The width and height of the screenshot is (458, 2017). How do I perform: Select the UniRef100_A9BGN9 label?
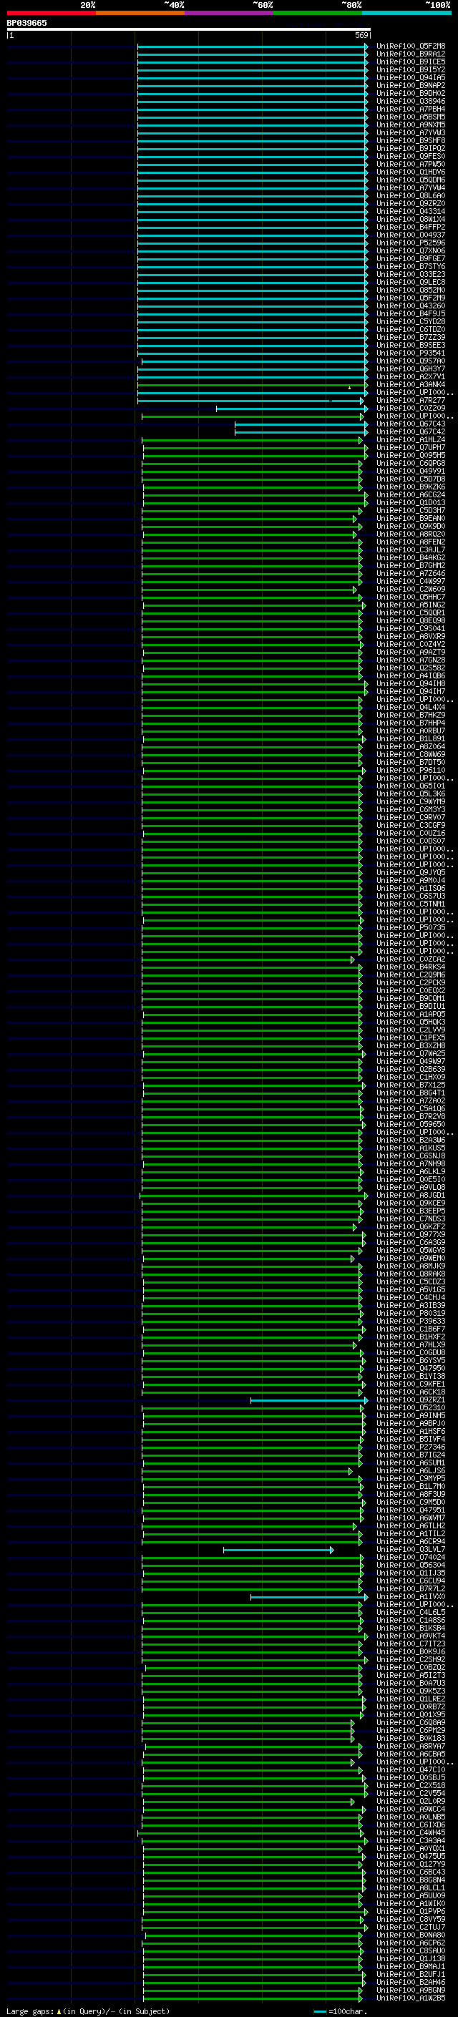pyautogui.click(x=411, y=1990)
